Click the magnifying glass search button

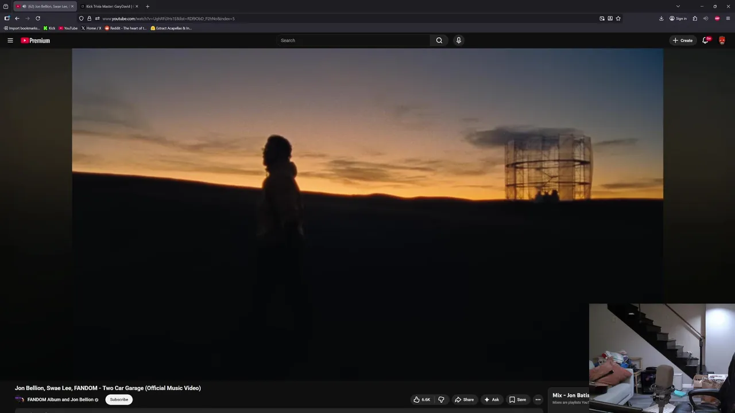(439, 40)
